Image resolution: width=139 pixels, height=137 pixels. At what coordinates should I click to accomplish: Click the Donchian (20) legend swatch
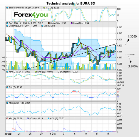[x=7, y=26]
